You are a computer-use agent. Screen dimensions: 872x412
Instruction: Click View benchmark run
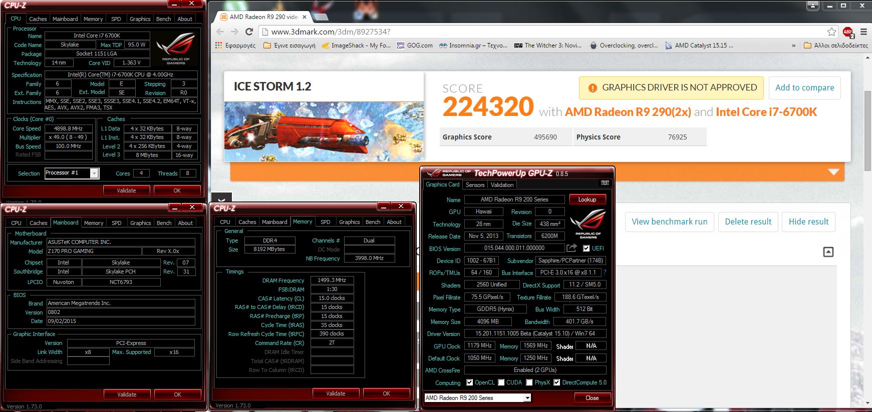point(669,221)
